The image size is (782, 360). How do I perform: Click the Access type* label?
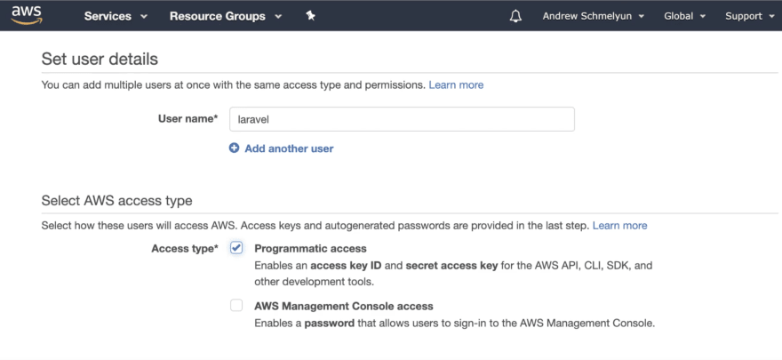[185, 248]
